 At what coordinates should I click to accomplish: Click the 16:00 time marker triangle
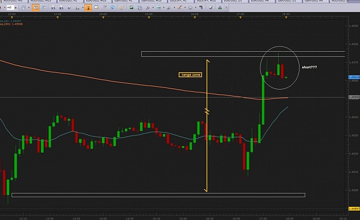195,17
